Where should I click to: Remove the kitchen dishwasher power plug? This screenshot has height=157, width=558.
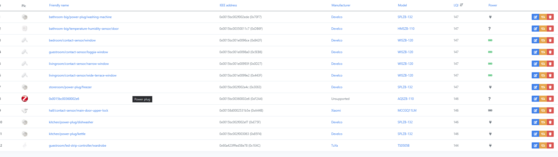[550, 122]
